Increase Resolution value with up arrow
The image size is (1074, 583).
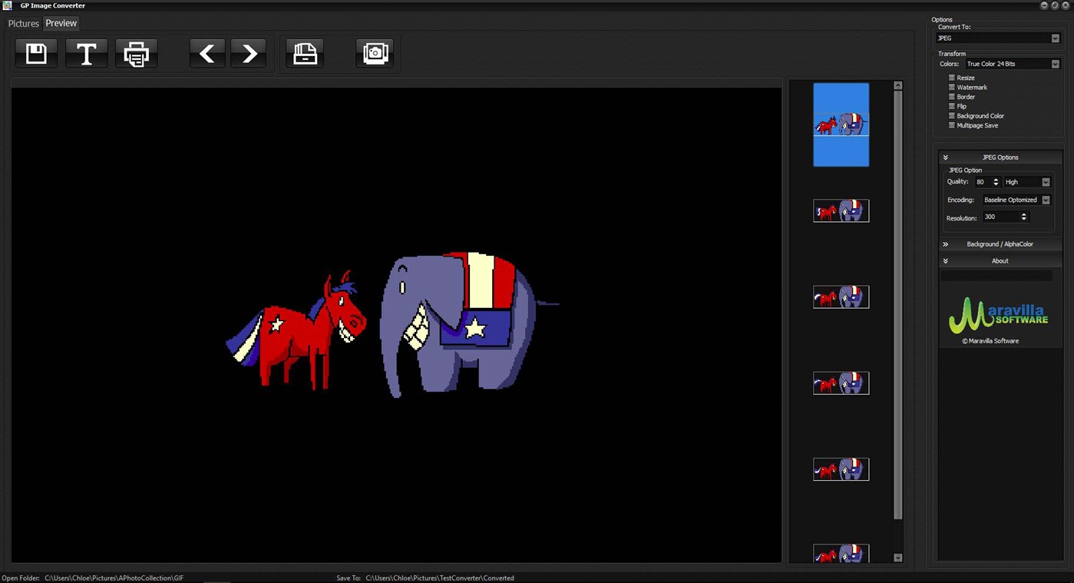pyautogui.click(x=1023, y=215)
